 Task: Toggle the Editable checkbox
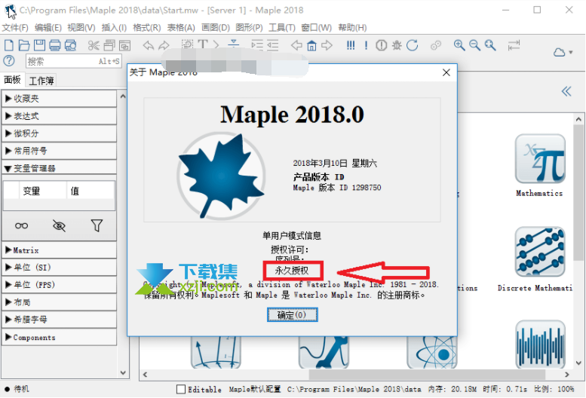(181, 389)
